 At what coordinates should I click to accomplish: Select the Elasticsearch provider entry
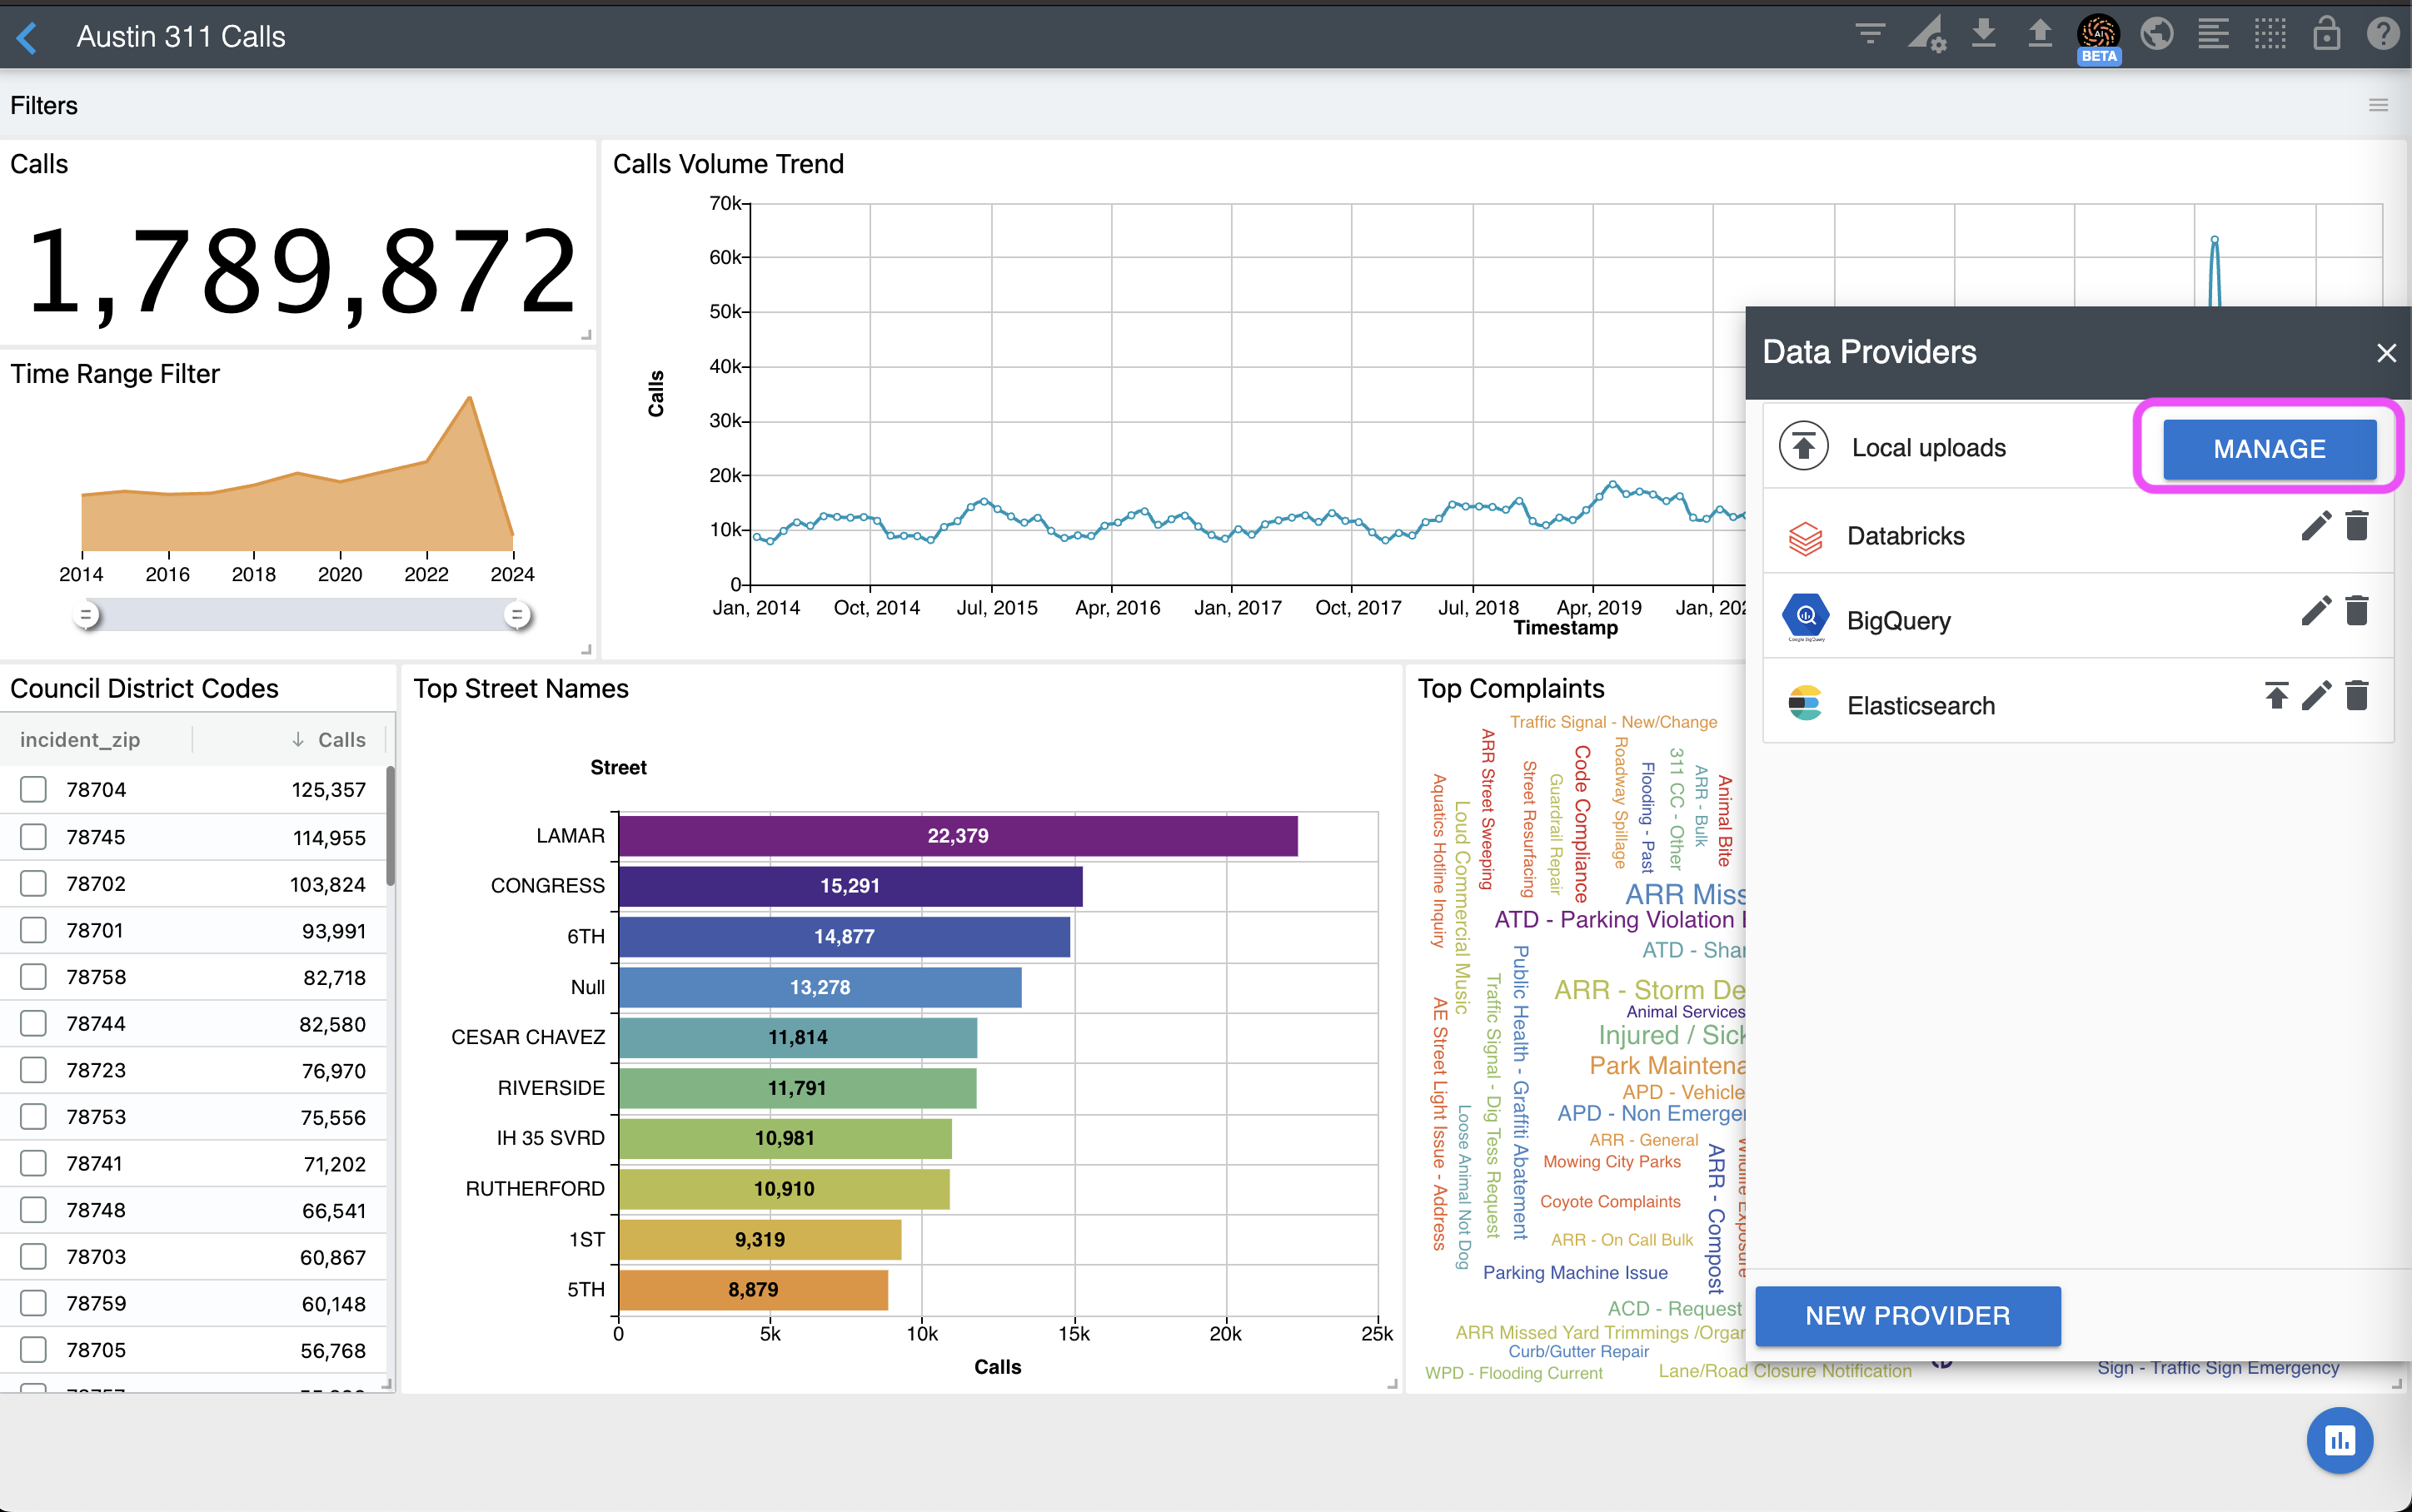[1920, 705]
